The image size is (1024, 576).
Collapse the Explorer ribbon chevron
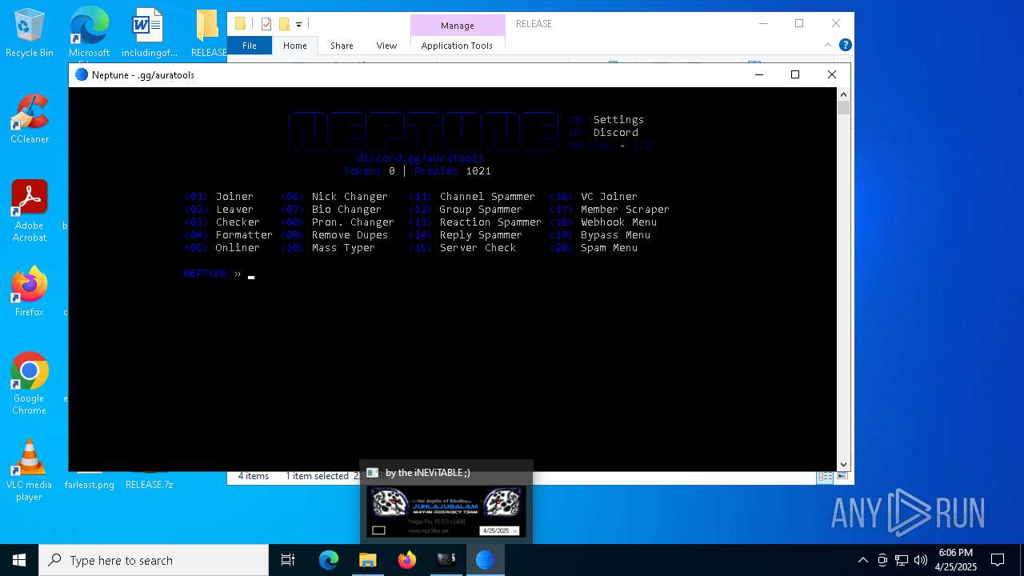tap(830, 46)
